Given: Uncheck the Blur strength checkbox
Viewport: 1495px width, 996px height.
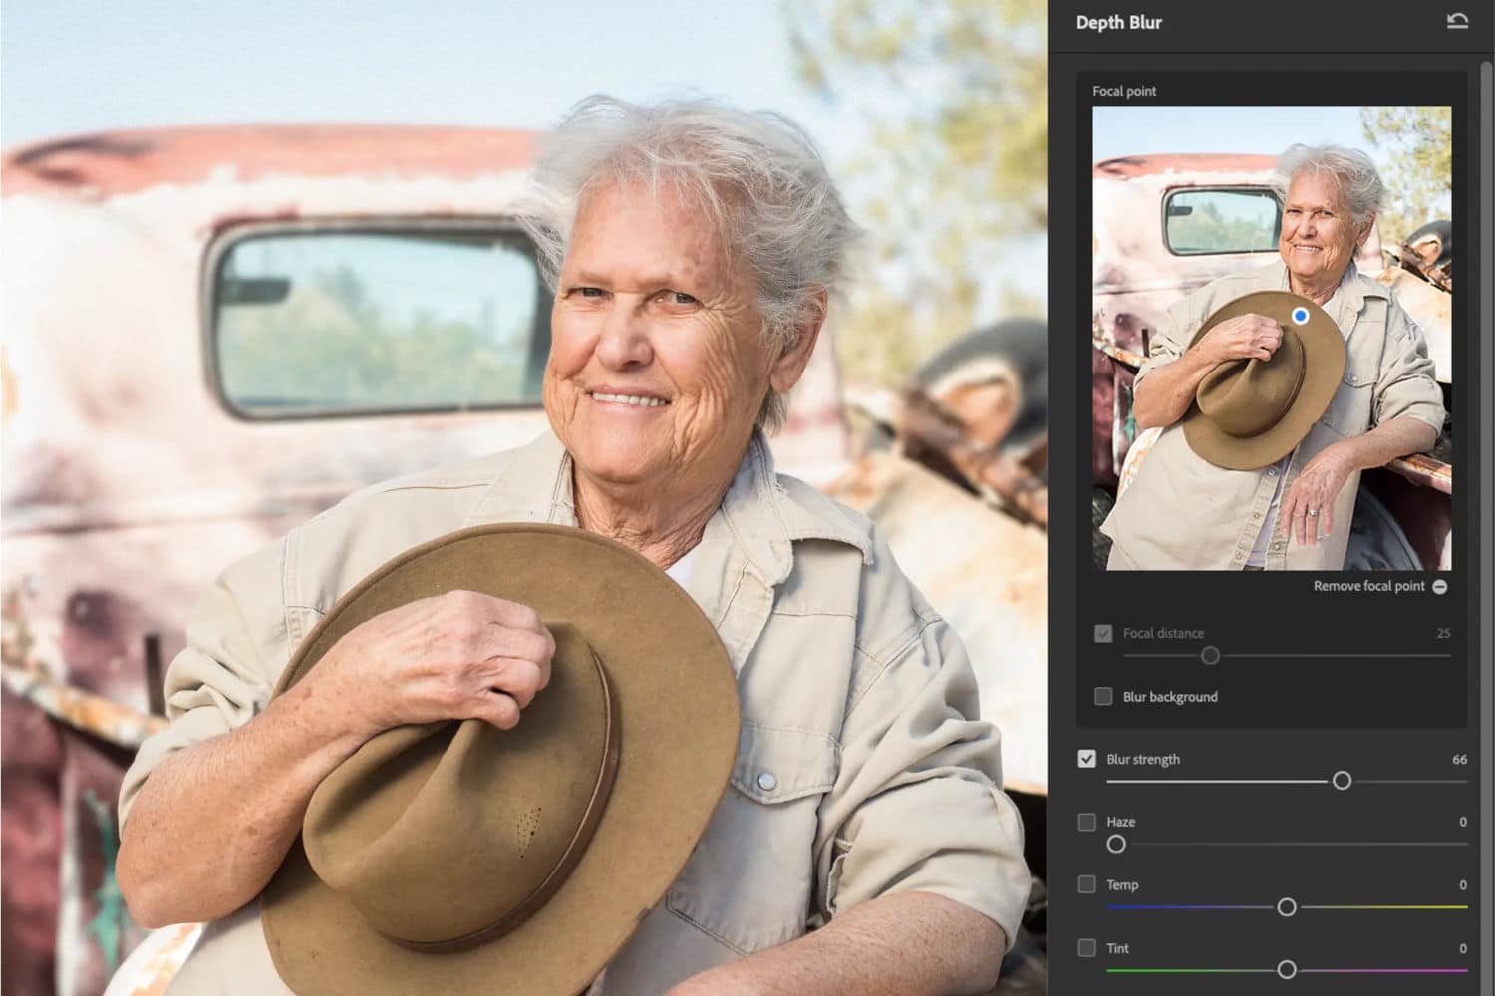Looking at the screenshot, I should [1087, 759].
